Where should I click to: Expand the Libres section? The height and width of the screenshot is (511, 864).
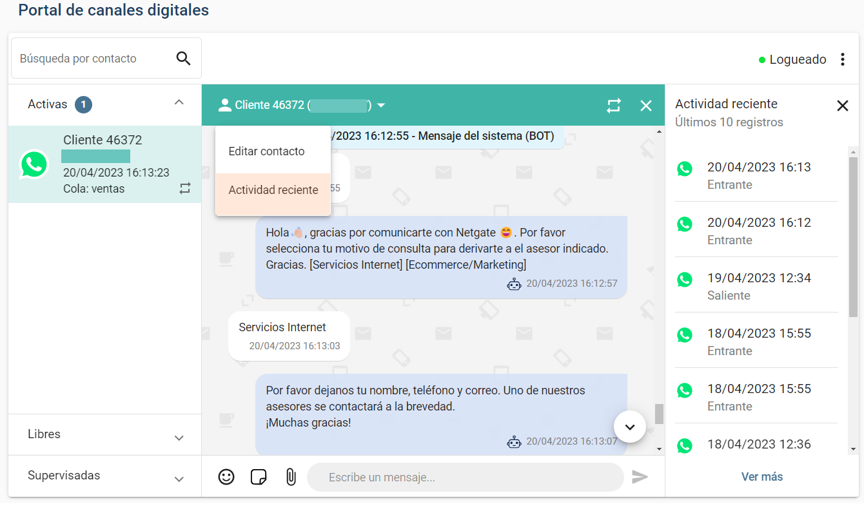(x=179, y=438)
